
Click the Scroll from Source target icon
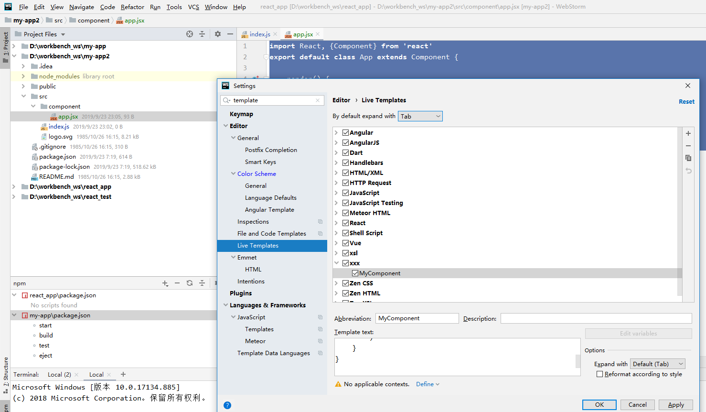click(x=190, y=34)
